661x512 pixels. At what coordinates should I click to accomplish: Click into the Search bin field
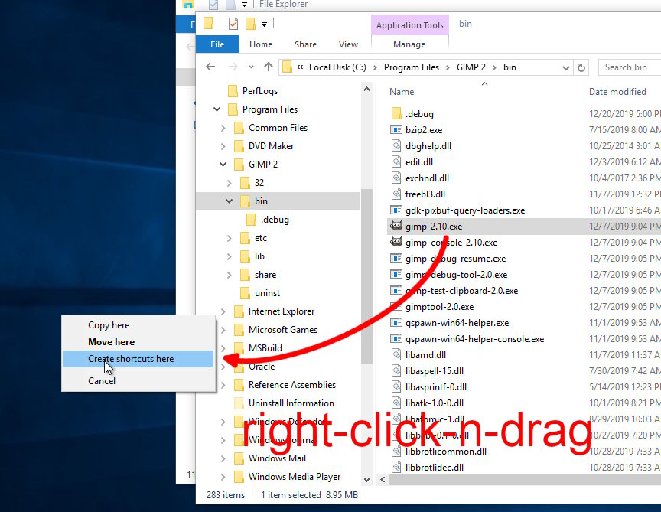[629, 67]
